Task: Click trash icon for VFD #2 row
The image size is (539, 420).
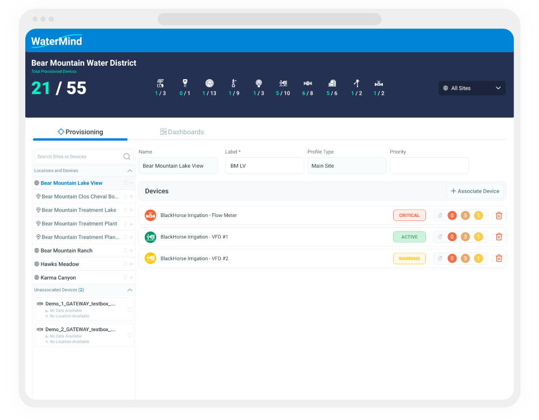Action: (x=499, y=258)
